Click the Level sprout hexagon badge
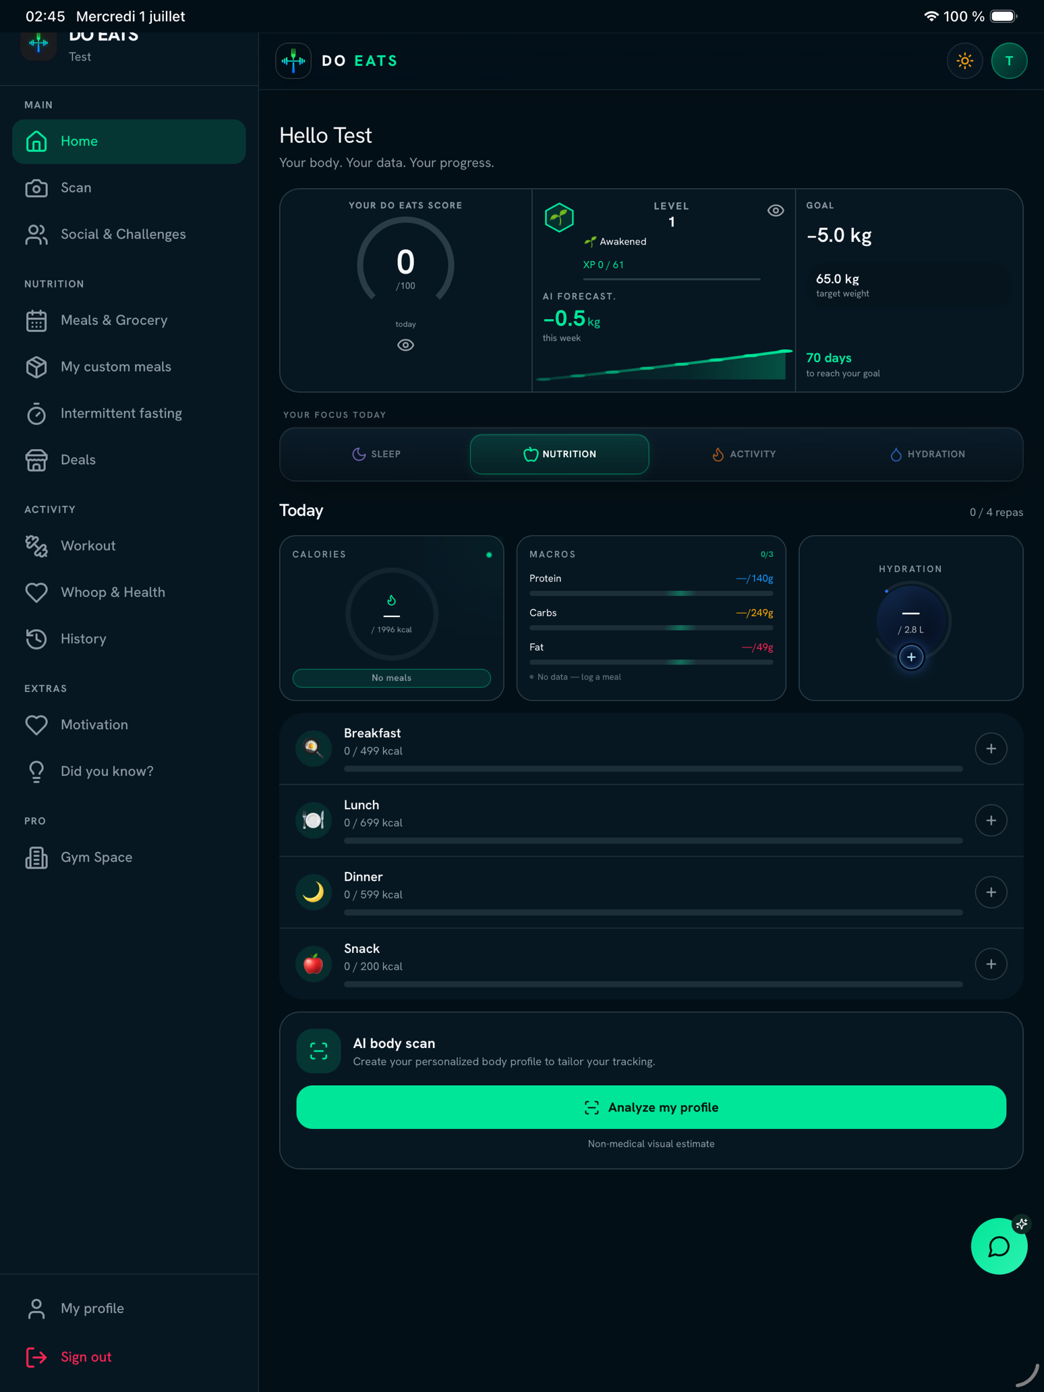Viewport: 1044px width, 1392px height. pos(559,217)
